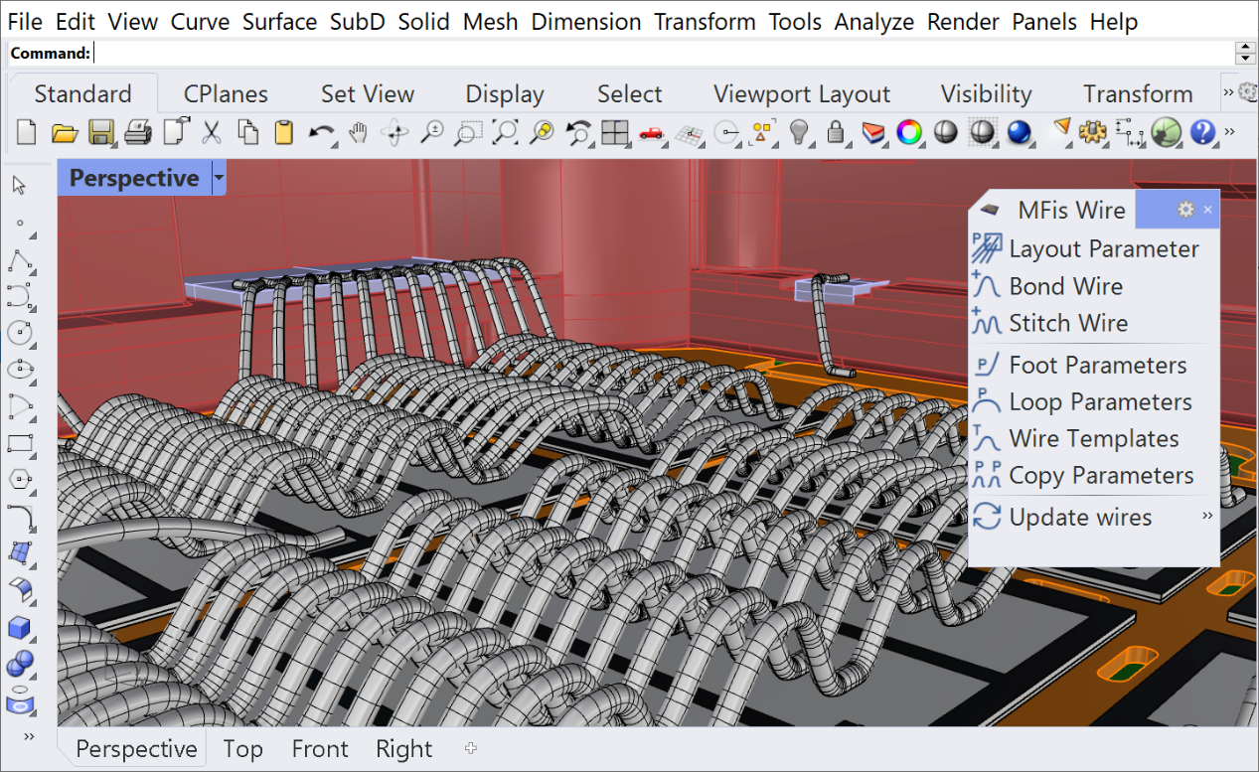
Task: Toggle the Four Viewports layout icon
Action: point(615,132)
